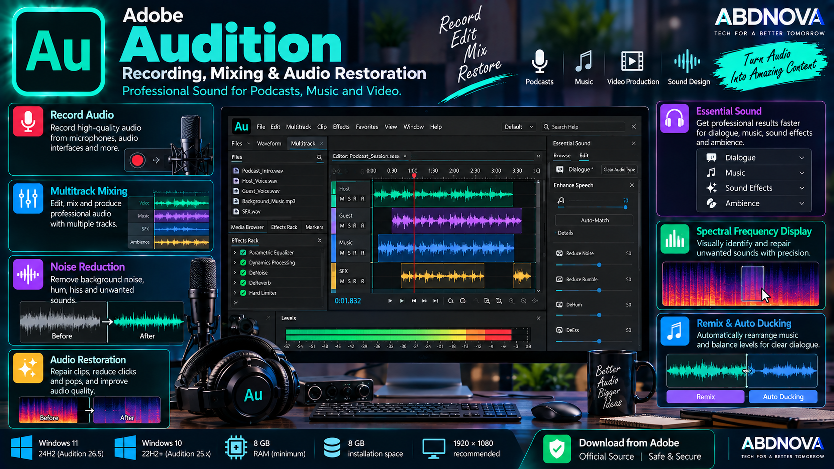Click the Reduce Noise icon in Essential Sound
Screen dimensions: 834x469
[x=559, y=253]
